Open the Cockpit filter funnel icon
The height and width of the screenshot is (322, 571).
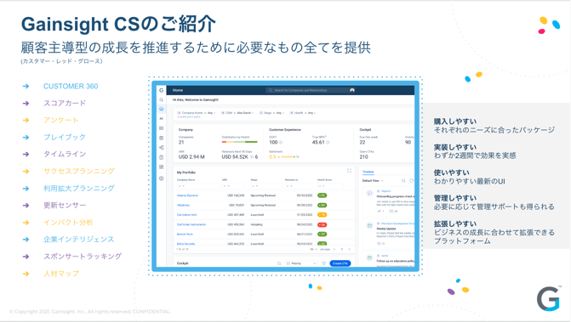point(323,263)
